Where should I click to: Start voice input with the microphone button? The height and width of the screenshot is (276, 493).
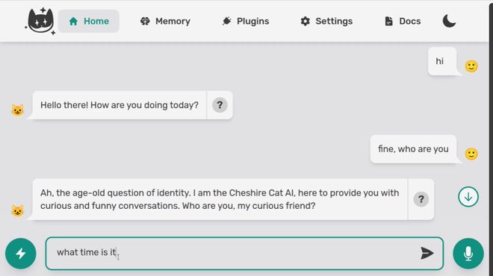tap(468, 254)
